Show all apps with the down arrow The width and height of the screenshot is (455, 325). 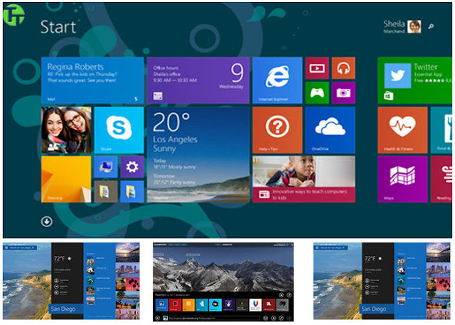(x=47, y=221)
